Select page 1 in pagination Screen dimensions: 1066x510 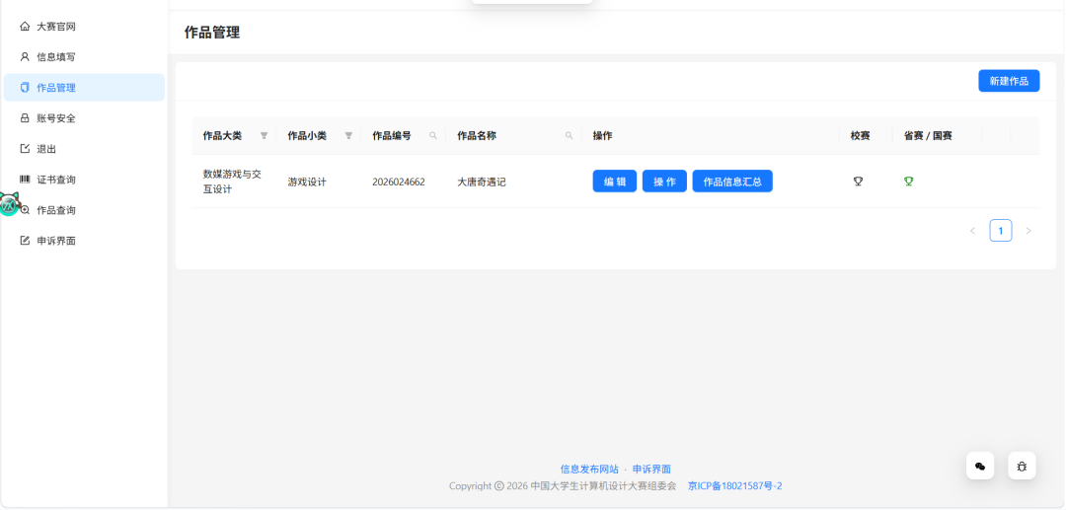click(1001, 231)
